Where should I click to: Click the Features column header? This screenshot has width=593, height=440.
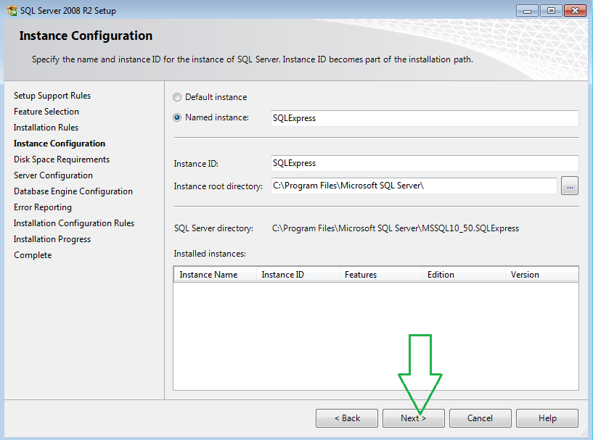click(380, 275)
